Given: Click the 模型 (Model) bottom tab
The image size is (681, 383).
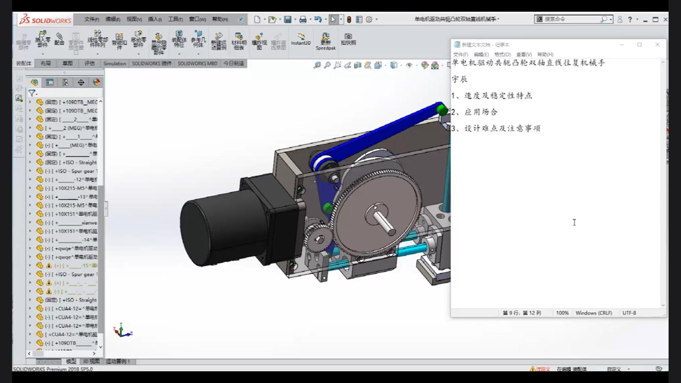Looking at the screenshot, I should click(x=71, y=361).
